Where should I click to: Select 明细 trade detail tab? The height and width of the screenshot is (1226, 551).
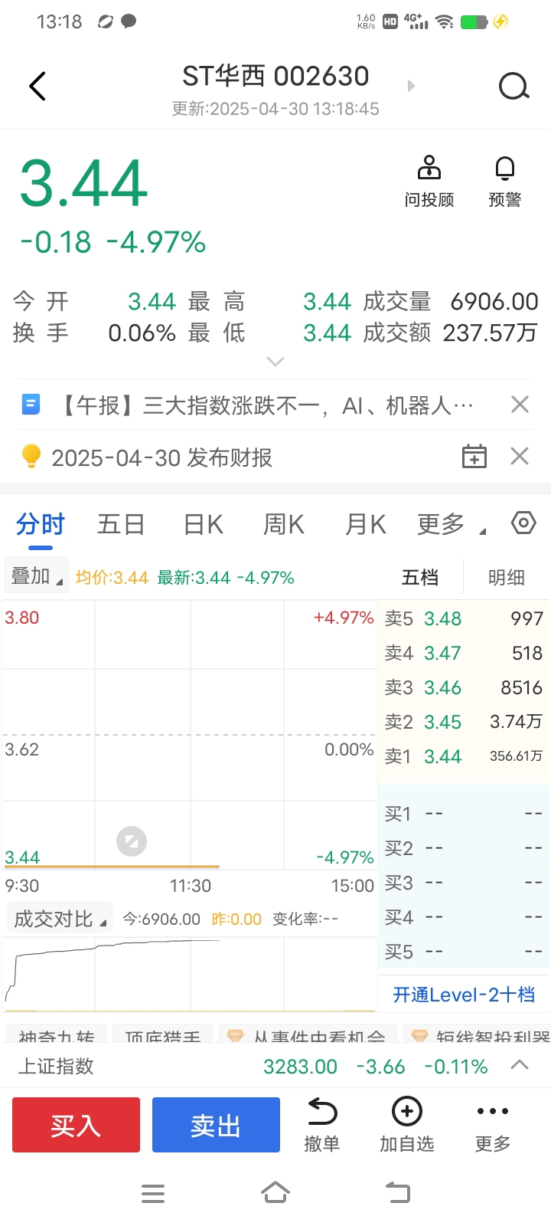[x=507, y=577]
